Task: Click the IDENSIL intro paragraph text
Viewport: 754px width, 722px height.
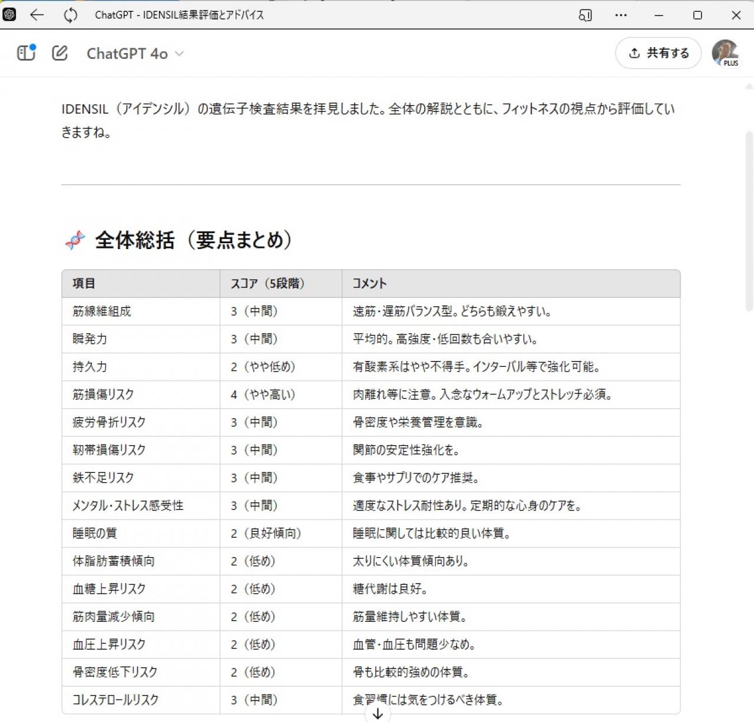Action: [x=368, y=120]
